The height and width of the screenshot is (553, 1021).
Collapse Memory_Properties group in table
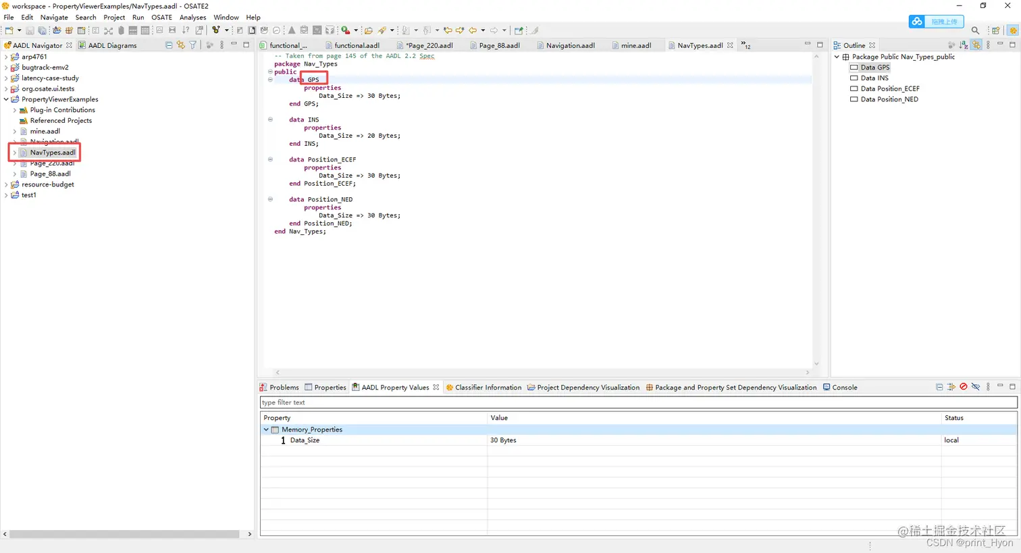point(266,429)
